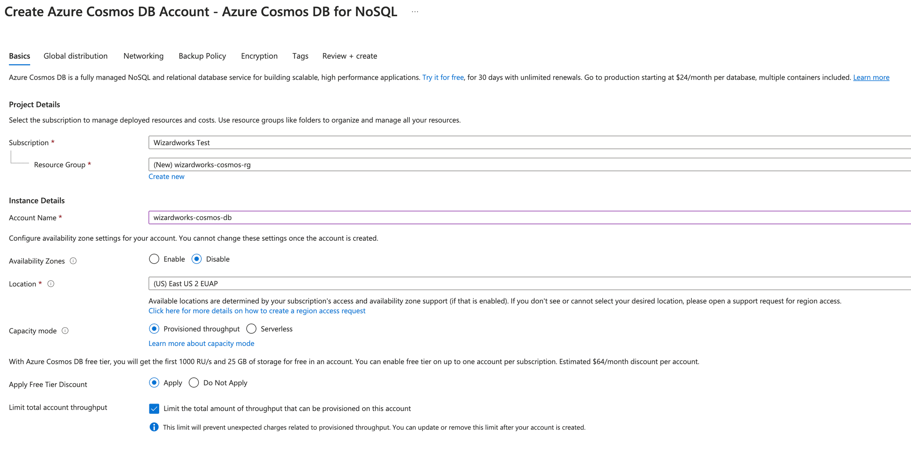Stay on the Basics tab
Viewport: 911px width, 459px height.
tap(20, 56)
